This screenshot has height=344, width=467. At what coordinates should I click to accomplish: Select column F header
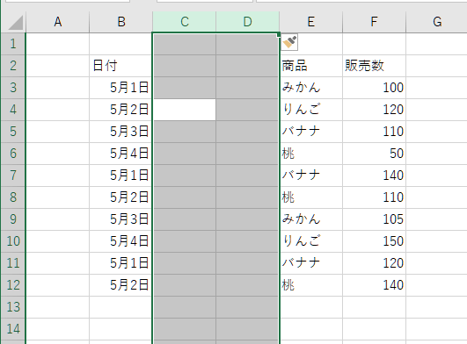click(374, 22)
